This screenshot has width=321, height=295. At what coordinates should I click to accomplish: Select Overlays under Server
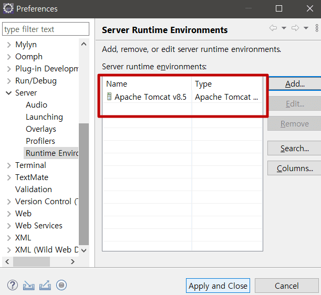click(41, 129)
